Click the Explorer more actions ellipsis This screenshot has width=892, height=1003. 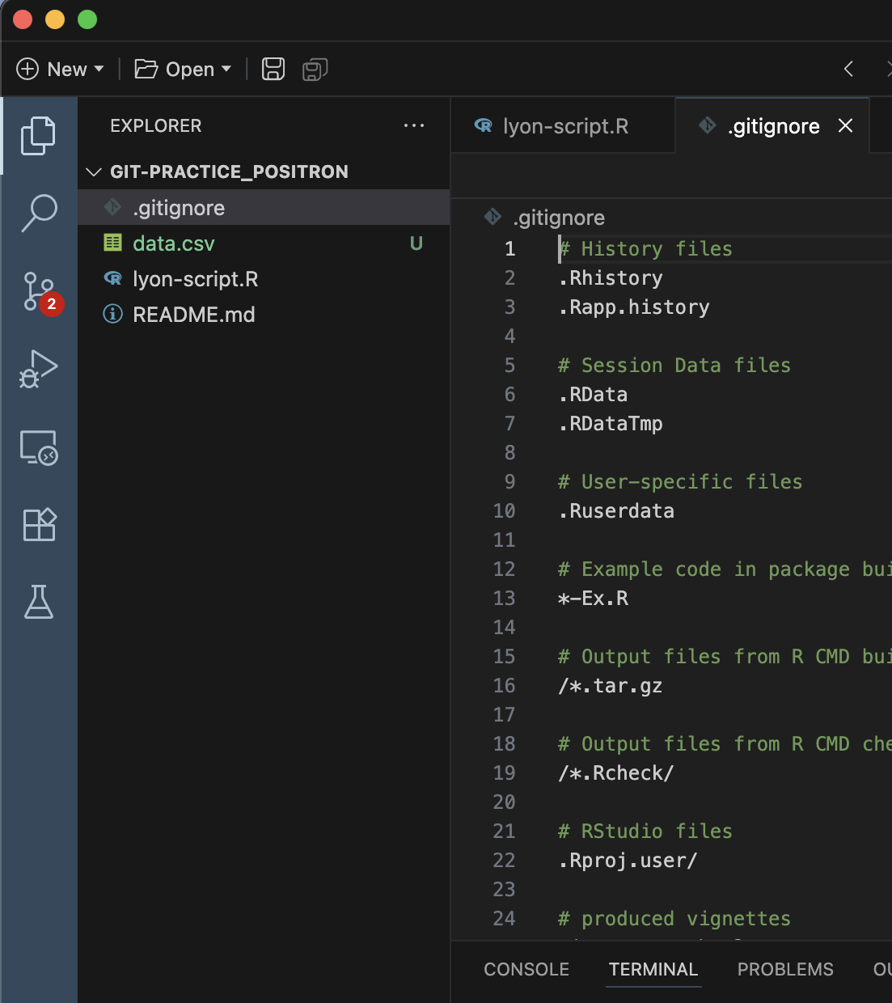414,125
